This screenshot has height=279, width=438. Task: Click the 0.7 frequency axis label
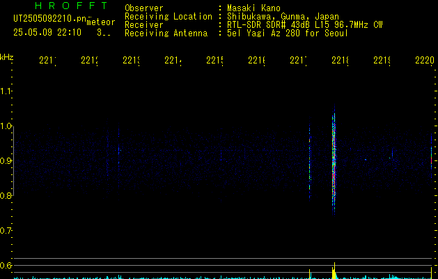pyautogui.click(x=6, y=231)
